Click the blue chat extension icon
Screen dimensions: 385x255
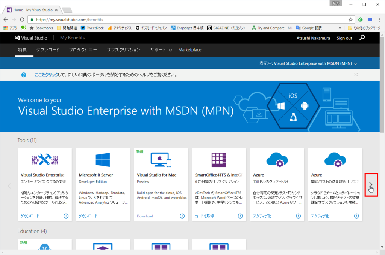tap(370, 19)
